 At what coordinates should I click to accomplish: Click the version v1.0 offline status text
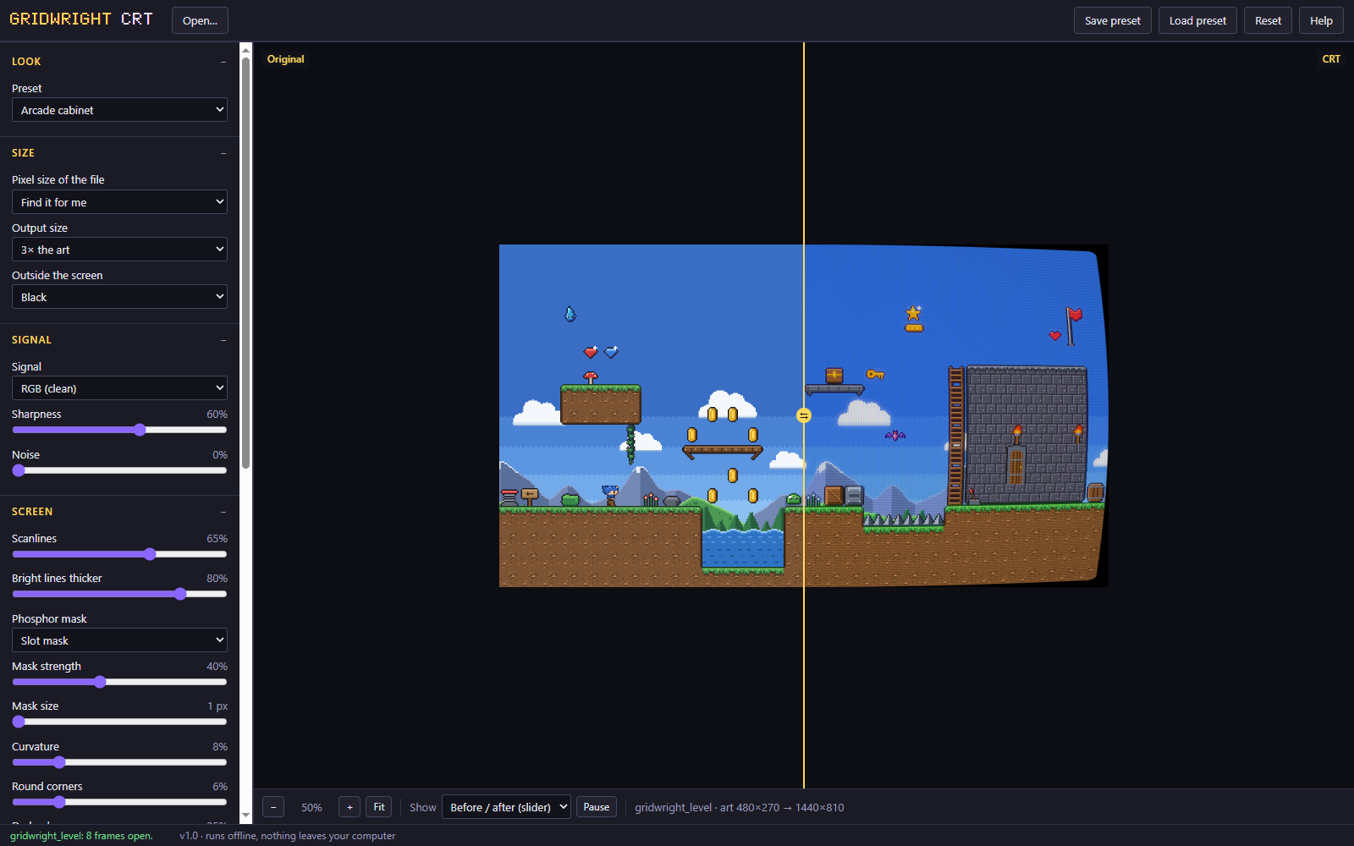[x=288, y=836]
